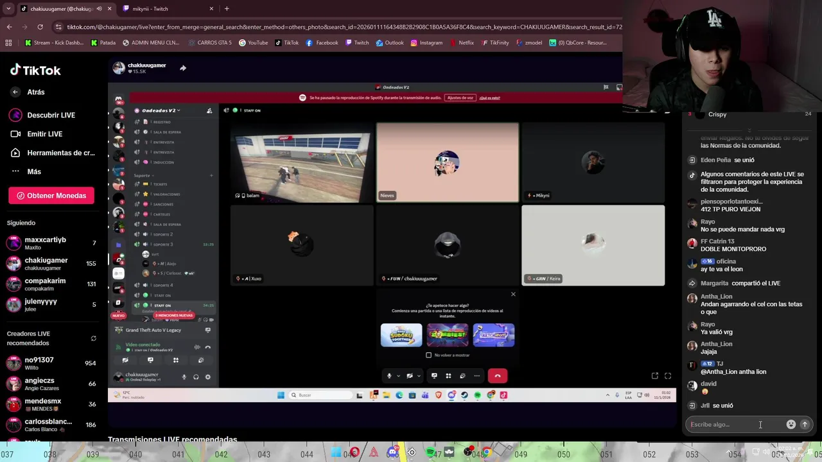This screenshot has width=822, height=462.
Task: Open the Stream - Kick Dashboard bookmark
Action: (x=54, y=43)
